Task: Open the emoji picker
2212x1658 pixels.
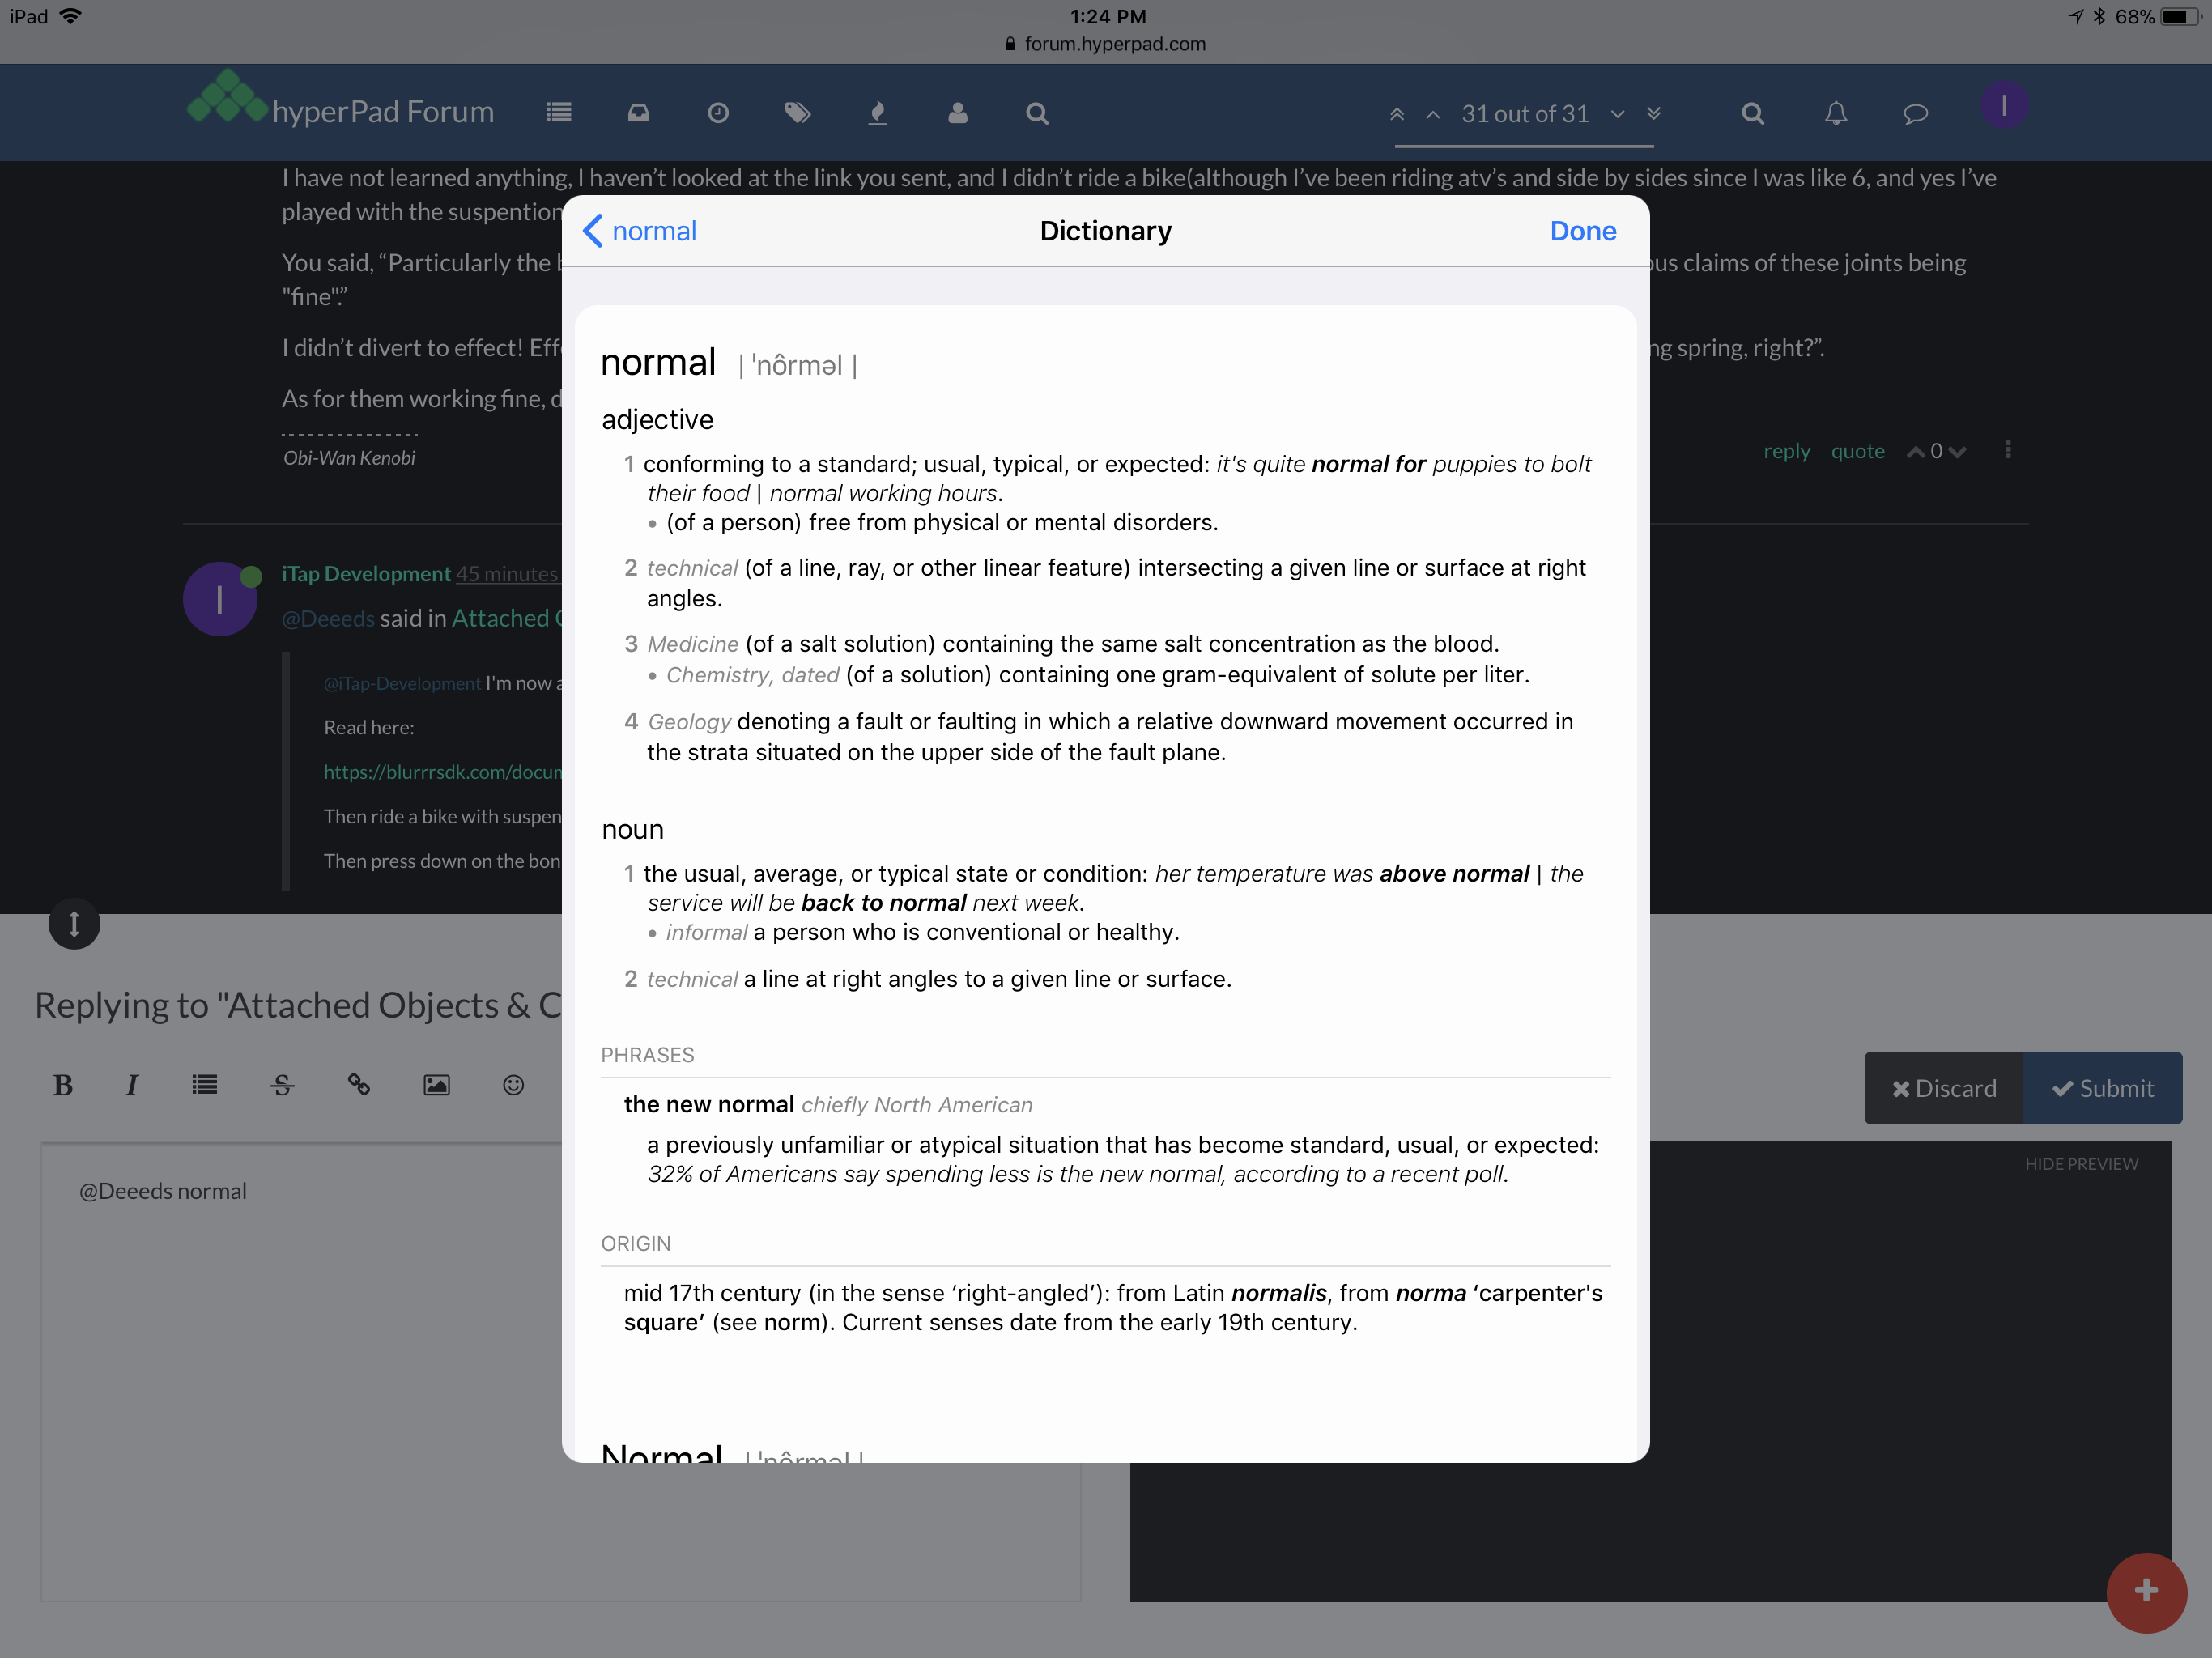Action: [513, 1085]
